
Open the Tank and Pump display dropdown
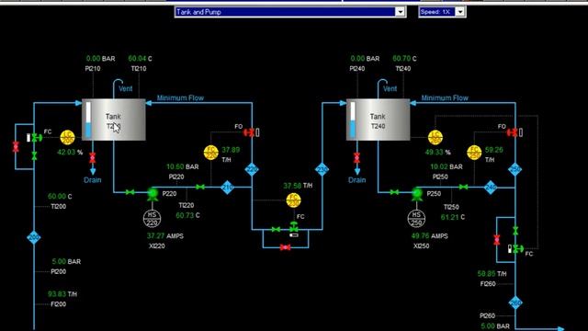tap(401, 12)
